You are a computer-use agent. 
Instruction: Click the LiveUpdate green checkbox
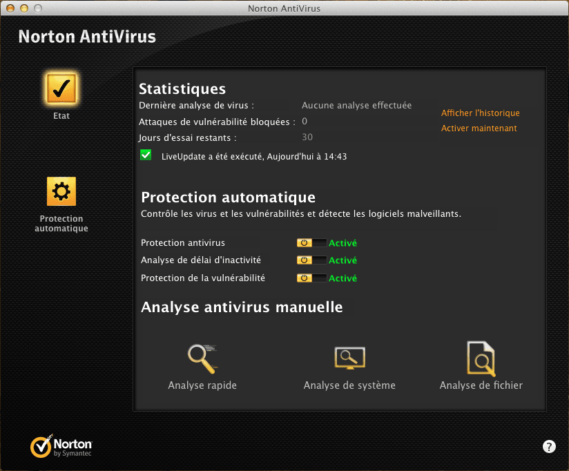coord(146,155)
